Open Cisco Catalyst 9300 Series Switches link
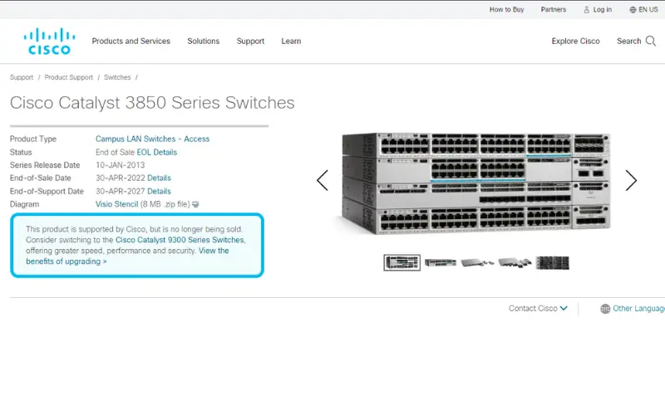 (x=180, y=240)
